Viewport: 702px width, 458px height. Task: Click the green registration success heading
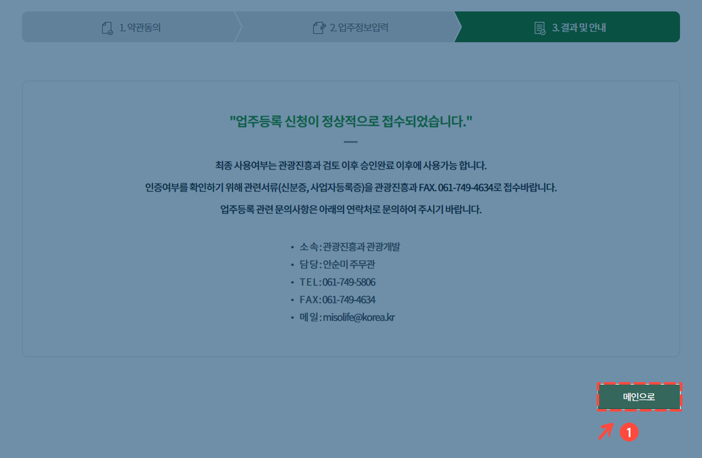351,120
